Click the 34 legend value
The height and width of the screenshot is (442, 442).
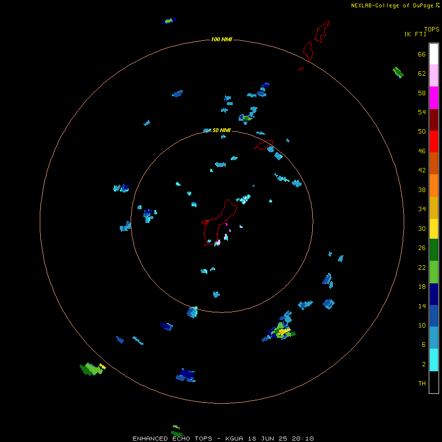422,209
